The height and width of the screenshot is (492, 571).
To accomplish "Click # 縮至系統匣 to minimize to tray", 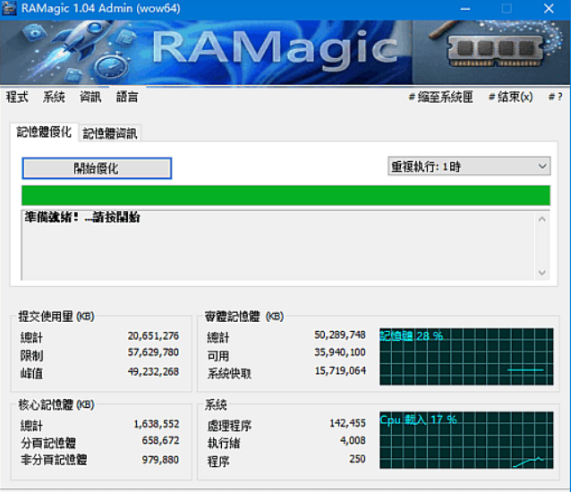I will point(440,98).
